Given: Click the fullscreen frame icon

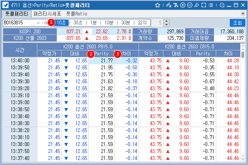Looking at the screenshot, I should tap(203, 5).
